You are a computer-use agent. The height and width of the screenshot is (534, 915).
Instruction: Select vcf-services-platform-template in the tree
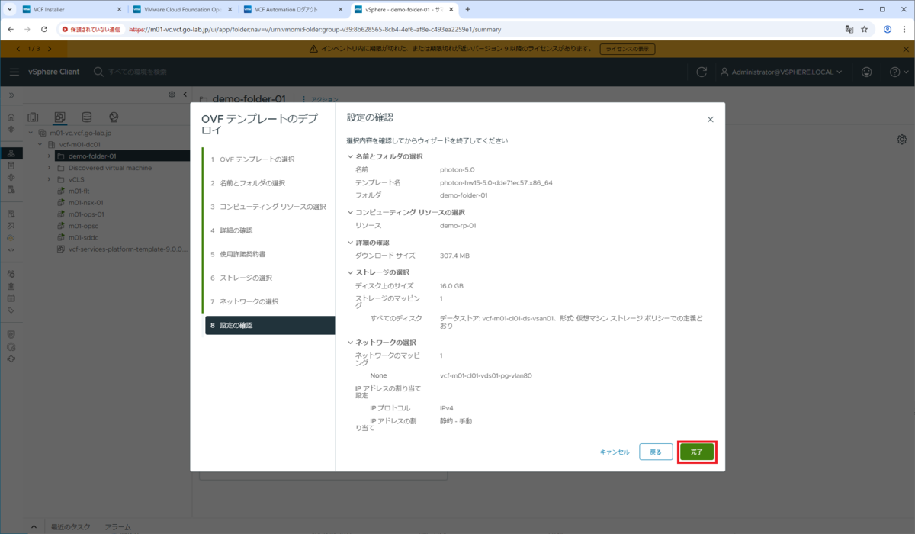pos(127,249)
